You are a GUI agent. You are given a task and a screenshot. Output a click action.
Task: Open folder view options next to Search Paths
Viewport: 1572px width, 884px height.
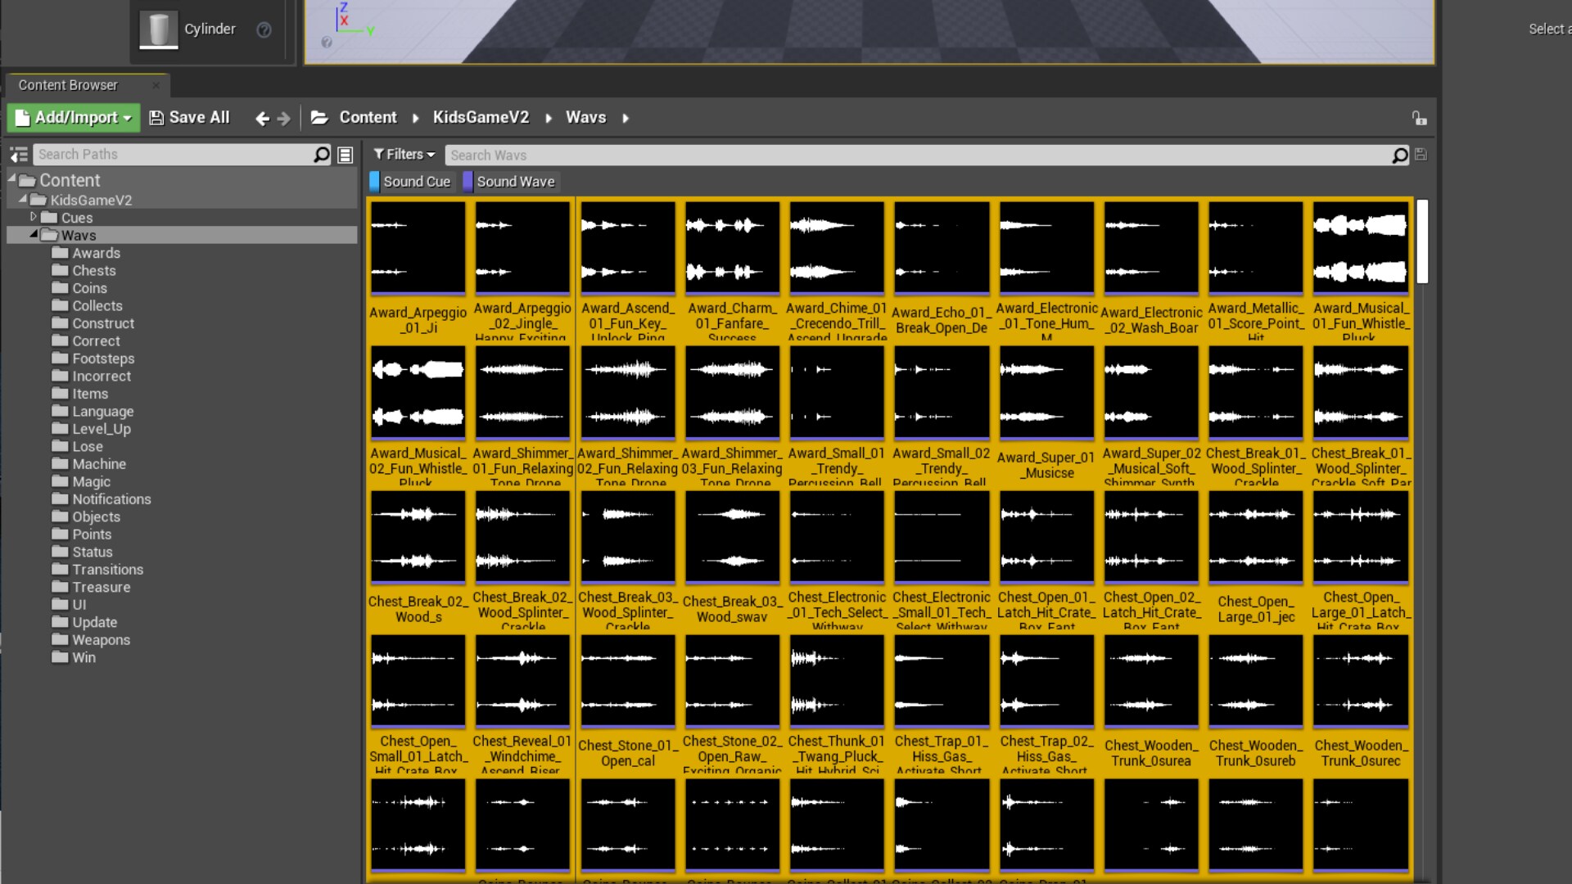pos(346,155)
